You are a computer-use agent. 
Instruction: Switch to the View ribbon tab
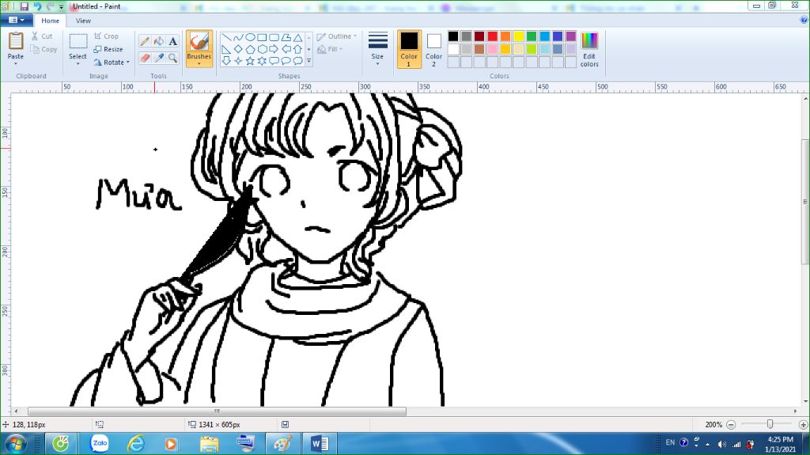click(83, 21)
